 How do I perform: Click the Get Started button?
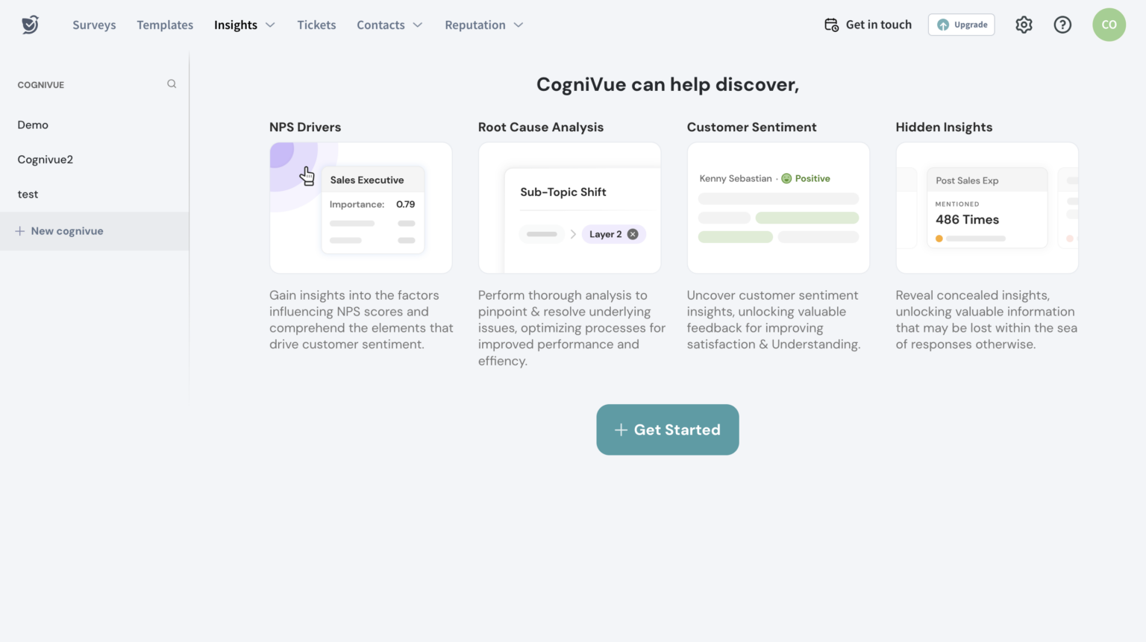tap(667, 429)
